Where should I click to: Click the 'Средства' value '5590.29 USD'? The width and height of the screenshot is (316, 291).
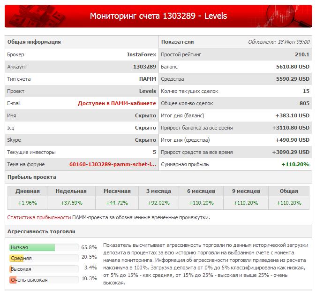click(293, 79)
